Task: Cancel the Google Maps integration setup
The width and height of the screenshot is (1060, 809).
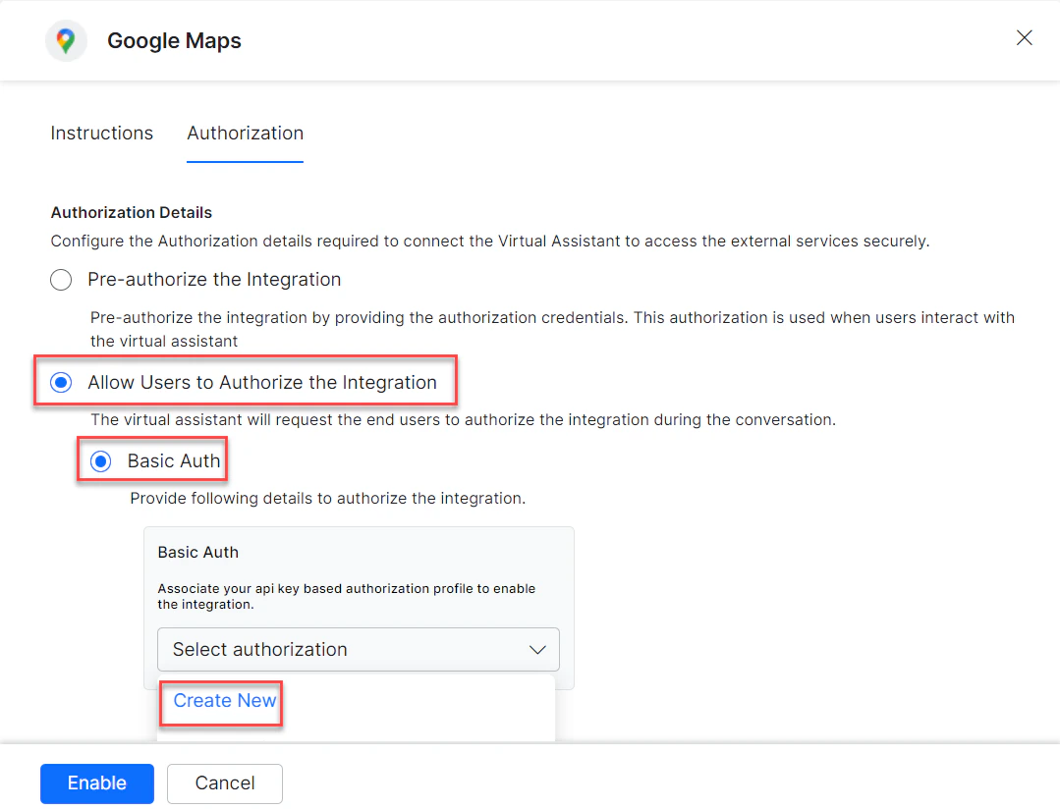Action: pos(224,783)
